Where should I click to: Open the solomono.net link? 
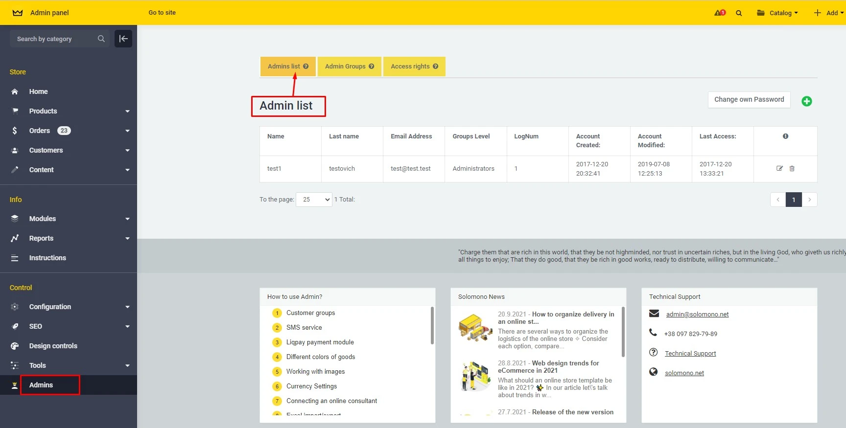684,373
